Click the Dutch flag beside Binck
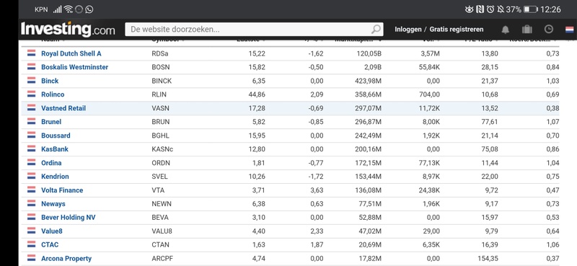 coord(31,80)
